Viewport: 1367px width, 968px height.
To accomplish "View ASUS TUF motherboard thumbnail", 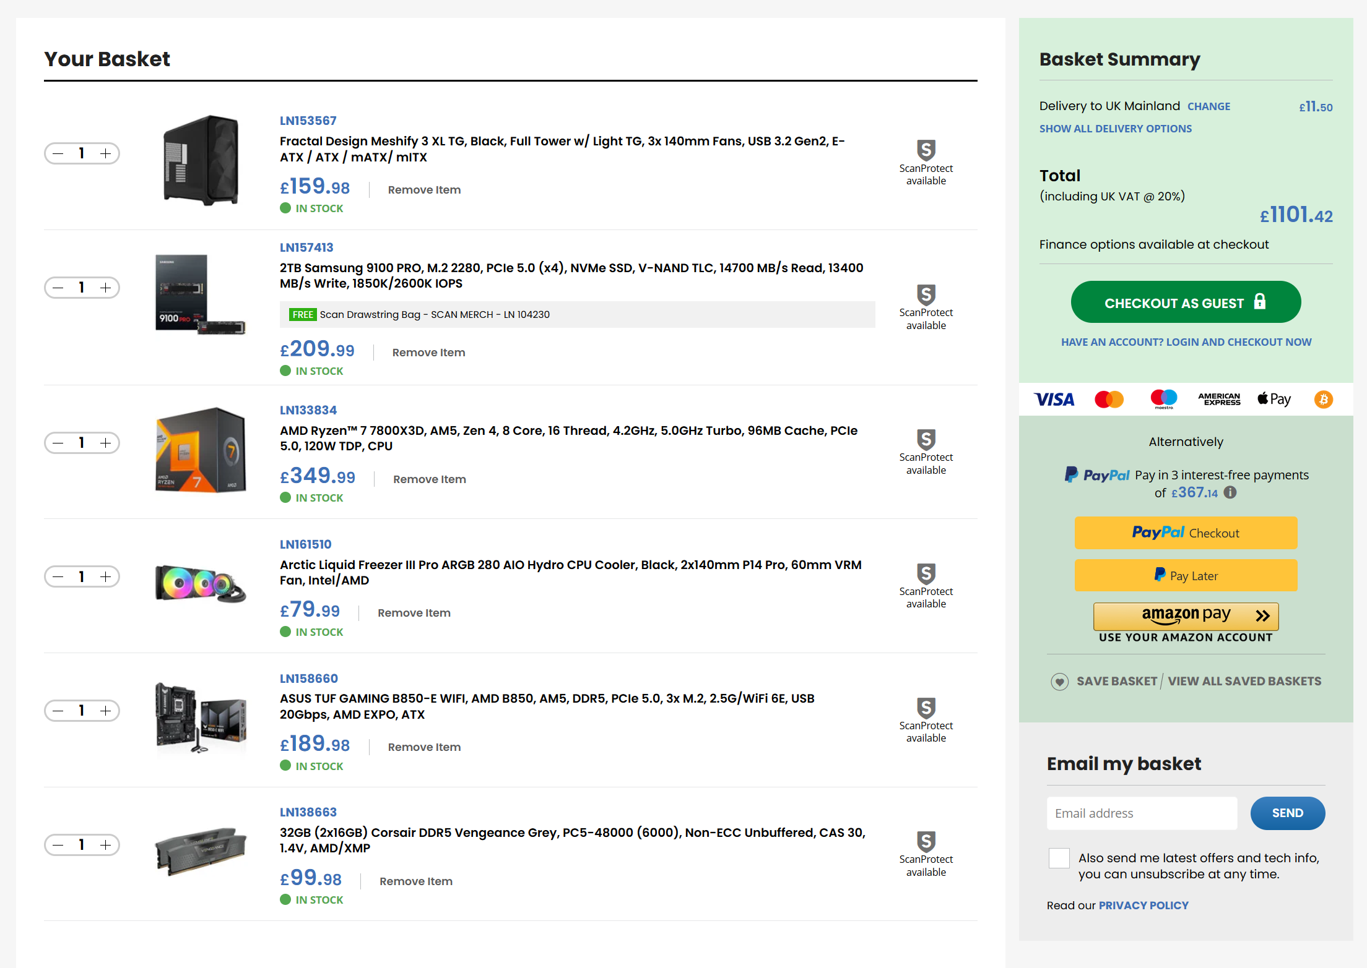I will (201, 717).
